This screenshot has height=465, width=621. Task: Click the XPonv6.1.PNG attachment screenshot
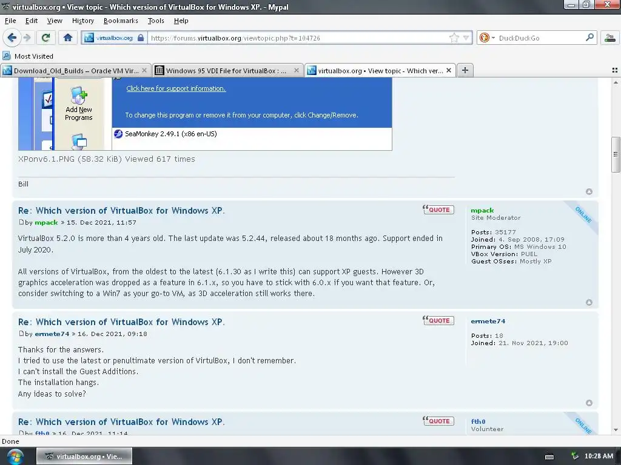coord(205,114)
